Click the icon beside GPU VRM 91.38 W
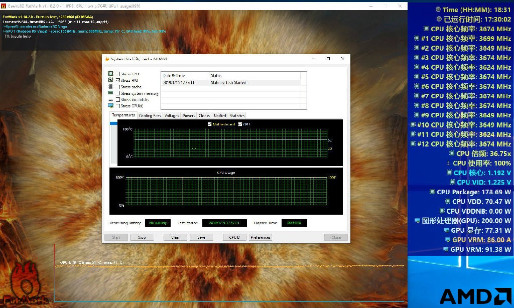This screenshot has width=514, height=308. 446,249
